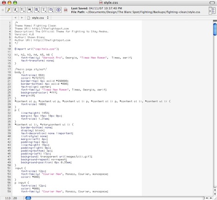Click the 'line-height: 145%;' line
The image size is (217, 200).
point(35,113)
